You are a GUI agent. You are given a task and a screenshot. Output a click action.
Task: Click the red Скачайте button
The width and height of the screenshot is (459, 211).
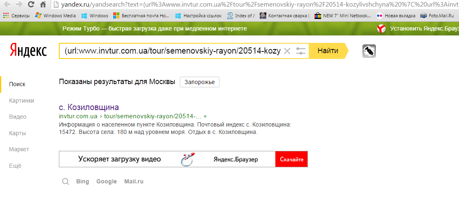tap(291, 159)
